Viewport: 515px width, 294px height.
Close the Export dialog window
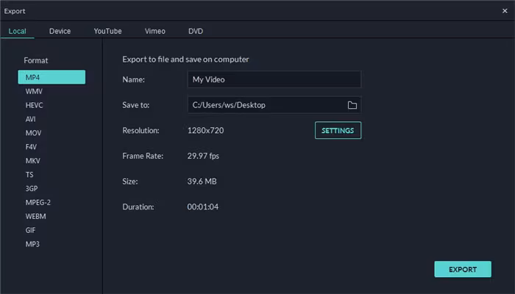(x=504, y=11)
